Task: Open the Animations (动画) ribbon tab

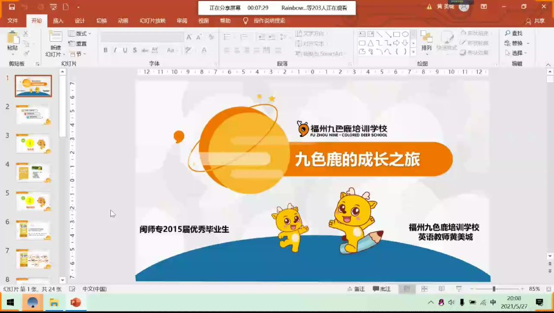Action: [123, 21]
